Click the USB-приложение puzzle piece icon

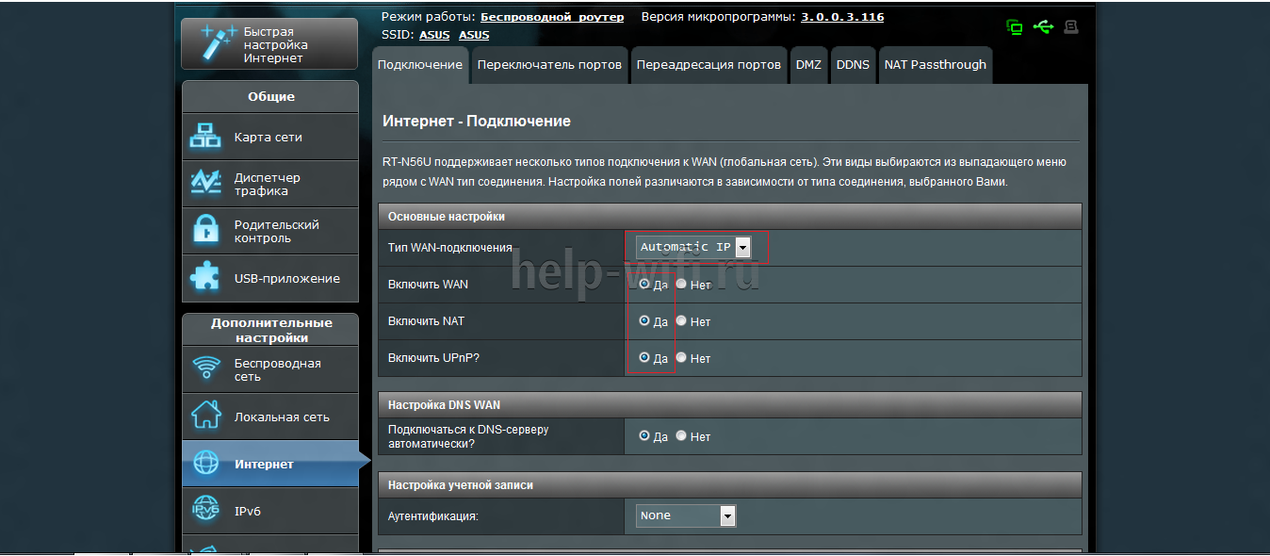205,278
